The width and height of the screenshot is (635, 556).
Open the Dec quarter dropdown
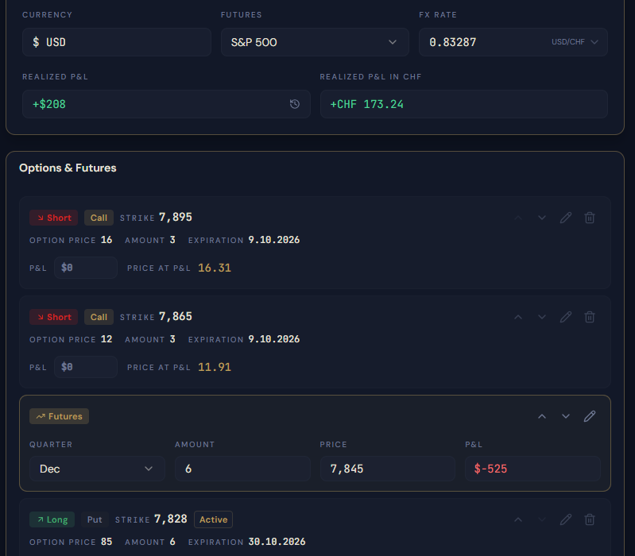[x=97, y=469]
